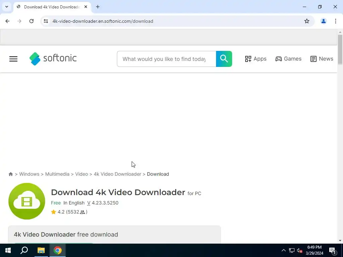Click the green search magnifier button
Image resolution: width=343 pixels, height=257 pixels.
pos(224,59)
